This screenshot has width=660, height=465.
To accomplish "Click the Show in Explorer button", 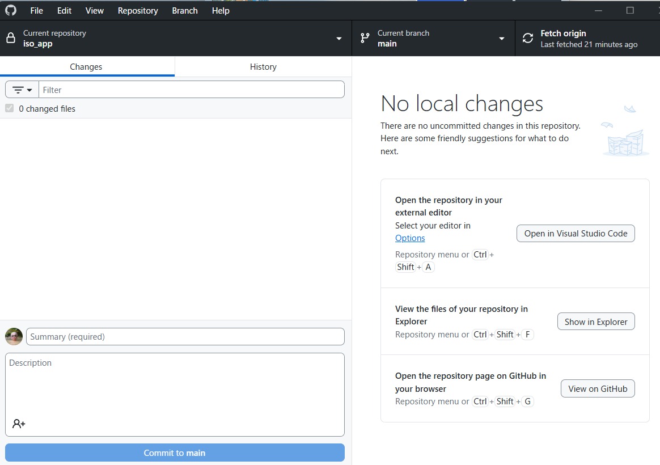I will tap(596, 322).
